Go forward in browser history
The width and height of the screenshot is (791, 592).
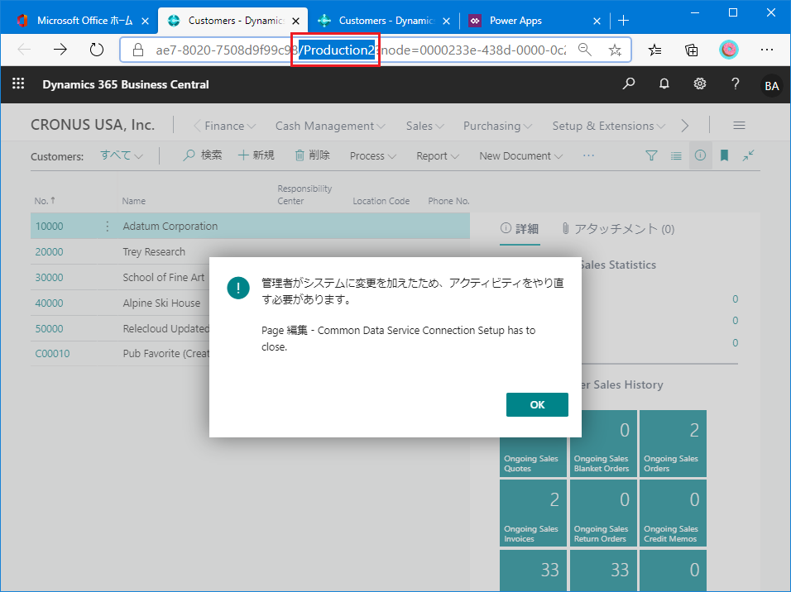click(60, 50)
